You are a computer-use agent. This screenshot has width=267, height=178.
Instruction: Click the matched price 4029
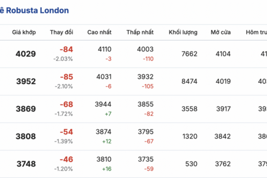pos(25,54)
